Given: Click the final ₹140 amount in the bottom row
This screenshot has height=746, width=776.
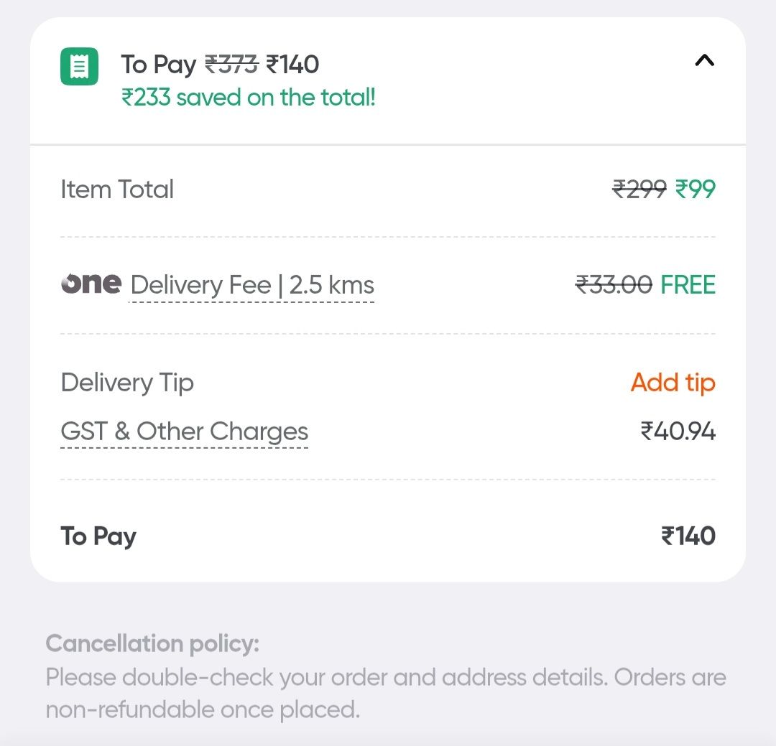Looking at the screenshot, I should [x=688, y=536].
